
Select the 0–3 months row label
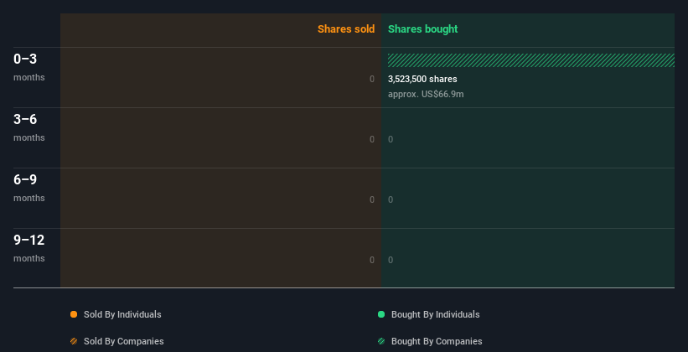click(x=29, y=67)
